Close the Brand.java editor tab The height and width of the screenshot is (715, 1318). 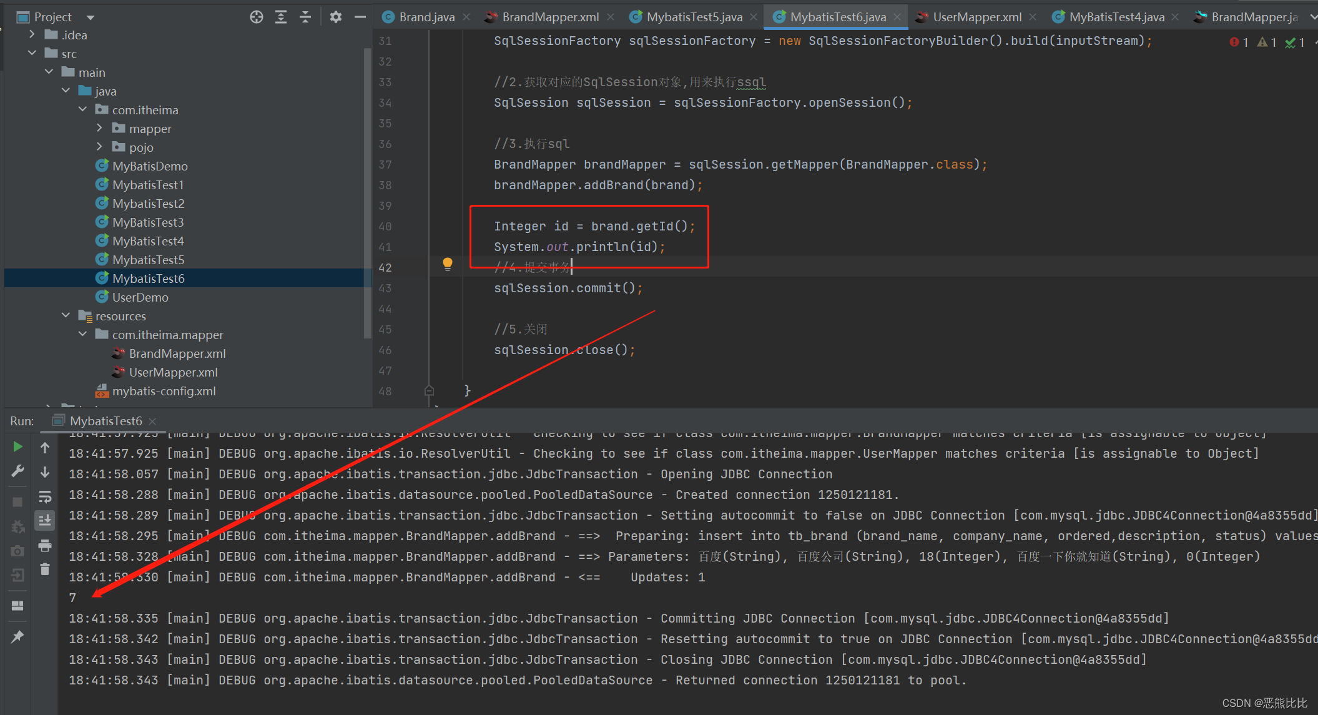466,17
